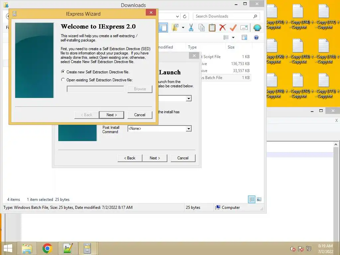Click the Cut scissors icon
Viewport: 340px width, 255px height.
pyautogui.click(x=191, y=28)
